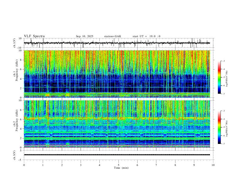
Task: Click the "Time (min)" x-axis label
Action: pos(121,168)
